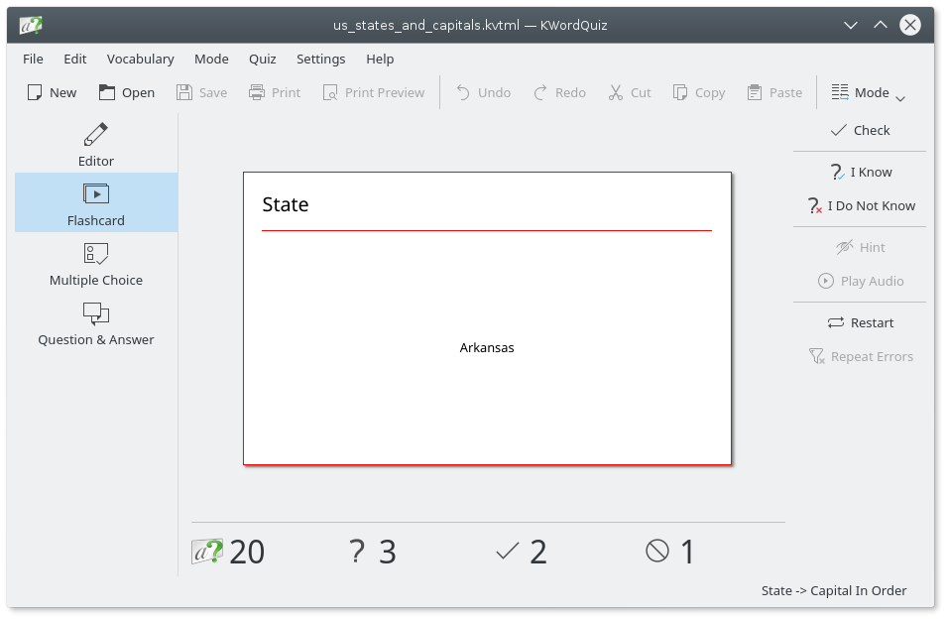The height and width of the screenshot is (620, 947).
Task: Open the Multiple Choice quiz icon
Action: 96,254
